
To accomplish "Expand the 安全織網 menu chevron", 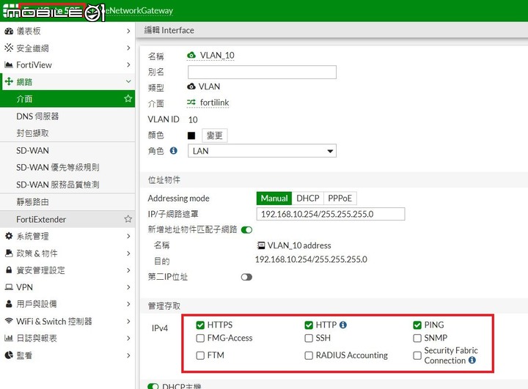I will click(128, 48).
